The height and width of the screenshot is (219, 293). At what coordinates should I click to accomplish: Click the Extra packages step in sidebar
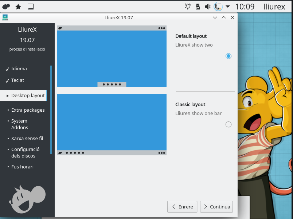point(28,110)
